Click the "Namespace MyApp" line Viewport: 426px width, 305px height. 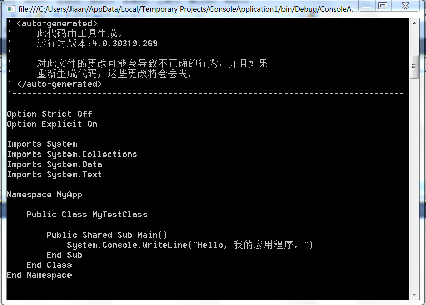pyautogui.click(x=44, y=195)
